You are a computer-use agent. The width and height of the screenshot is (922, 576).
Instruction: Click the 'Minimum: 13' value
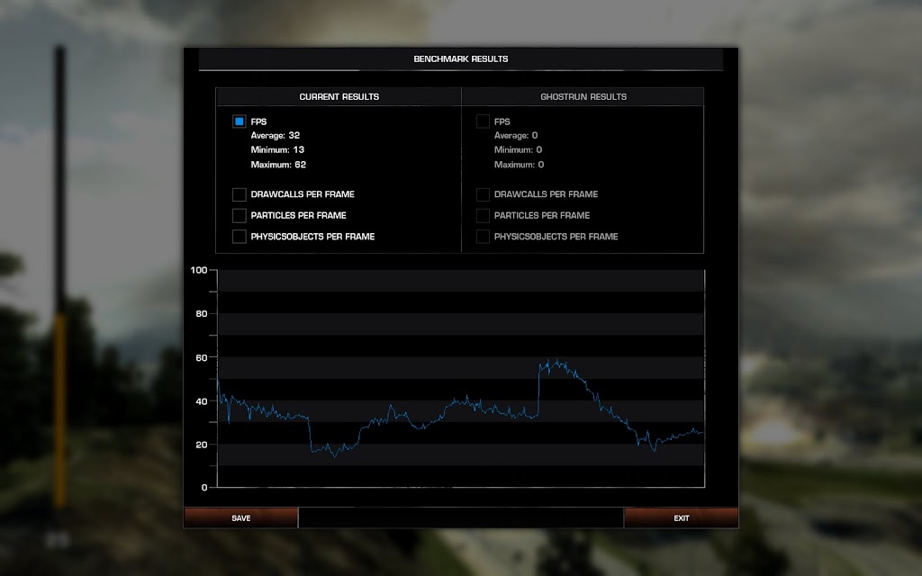click(277, 150)
